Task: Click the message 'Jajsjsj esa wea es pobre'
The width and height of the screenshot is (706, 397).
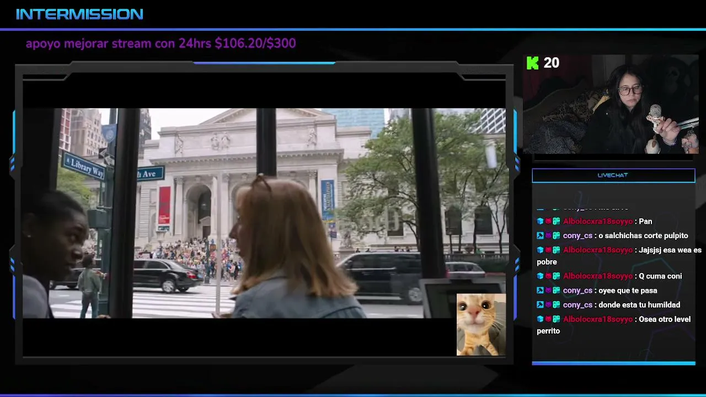Action: coord(619,256)
